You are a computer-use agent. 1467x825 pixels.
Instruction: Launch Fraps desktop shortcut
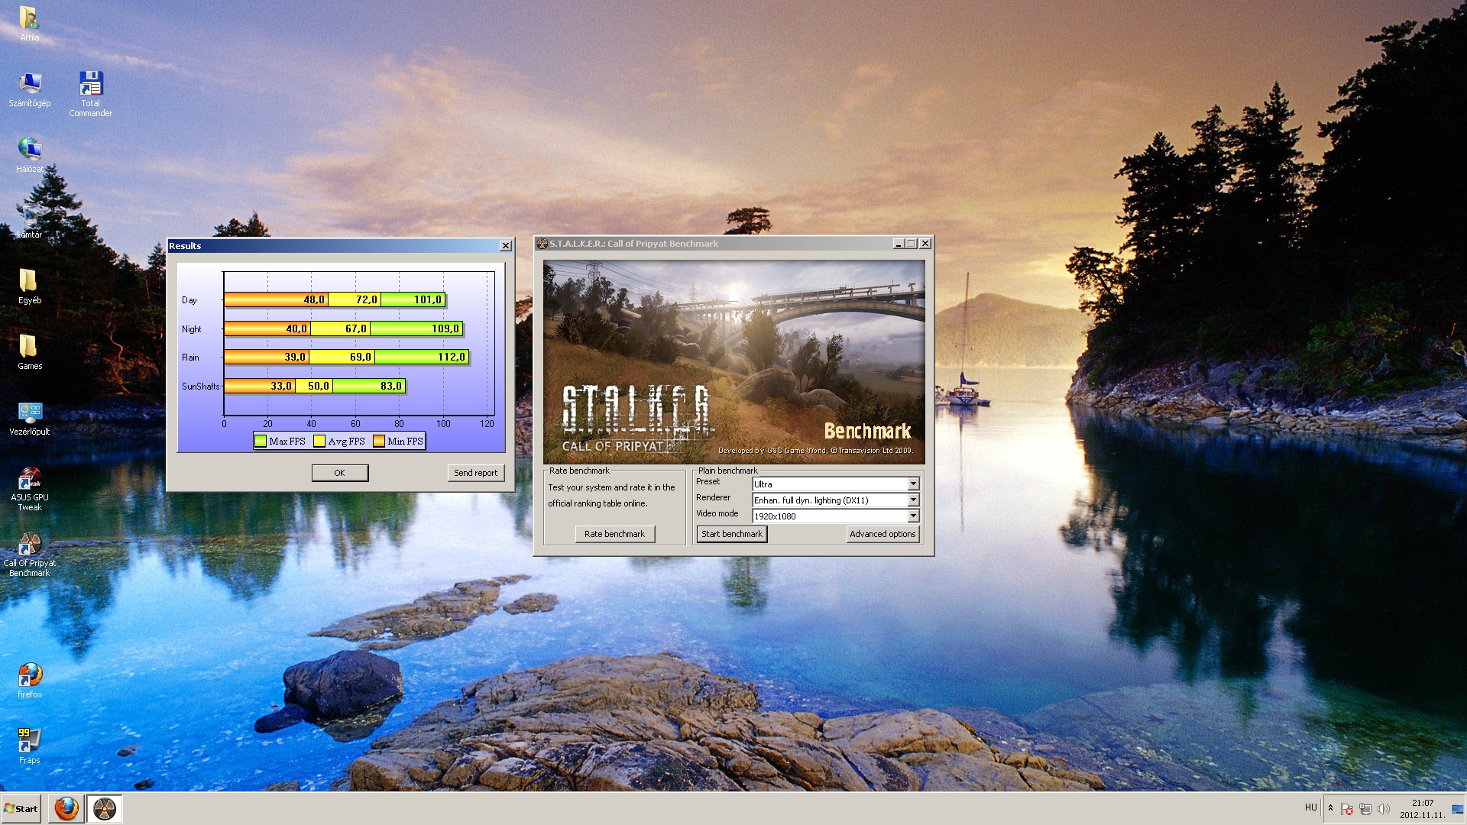tap(29, 746)
